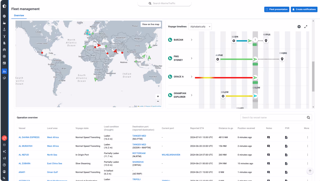This screenshot has width=320, height=181.
Task: Click the MarineTraffic logo icon
Action: [4, 6]
